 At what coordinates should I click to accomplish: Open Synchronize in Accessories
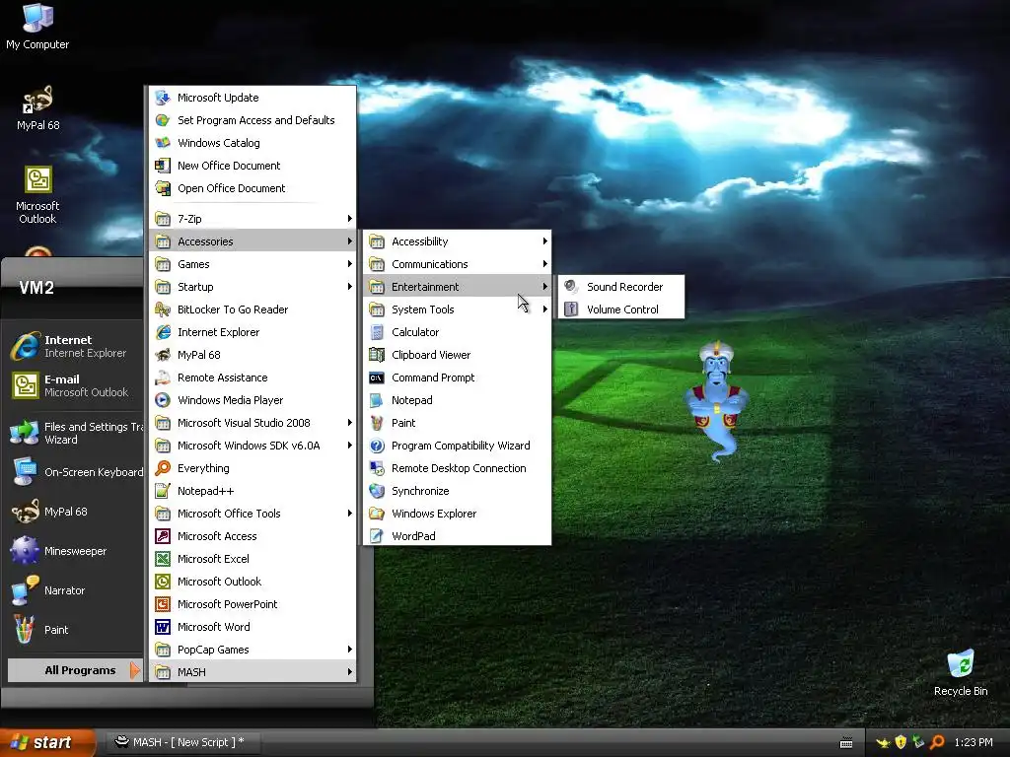coord(457,491)
